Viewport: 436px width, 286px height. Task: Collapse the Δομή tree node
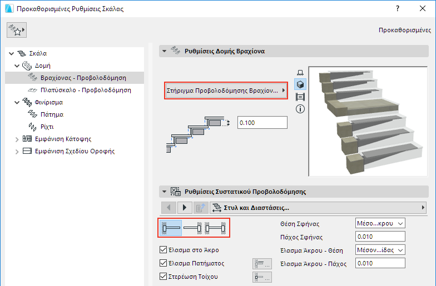[17, 66]
